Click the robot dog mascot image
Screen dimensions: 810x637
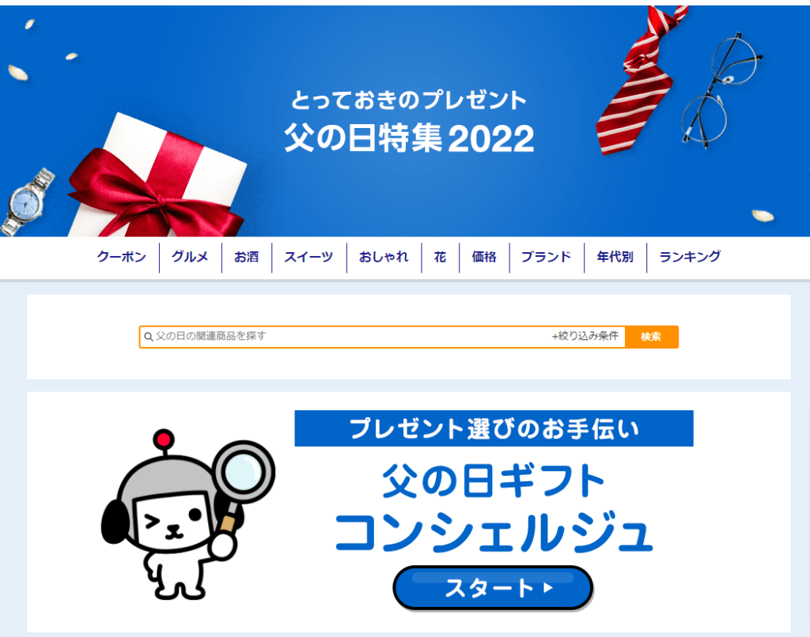(x=188, y=514)
